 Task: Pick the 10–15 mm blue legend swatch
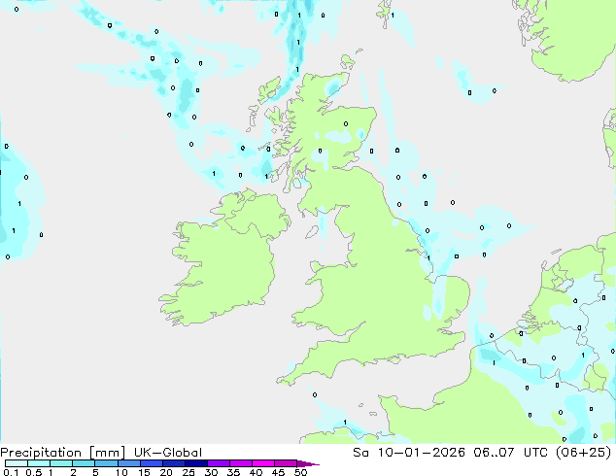pos(128,463)
